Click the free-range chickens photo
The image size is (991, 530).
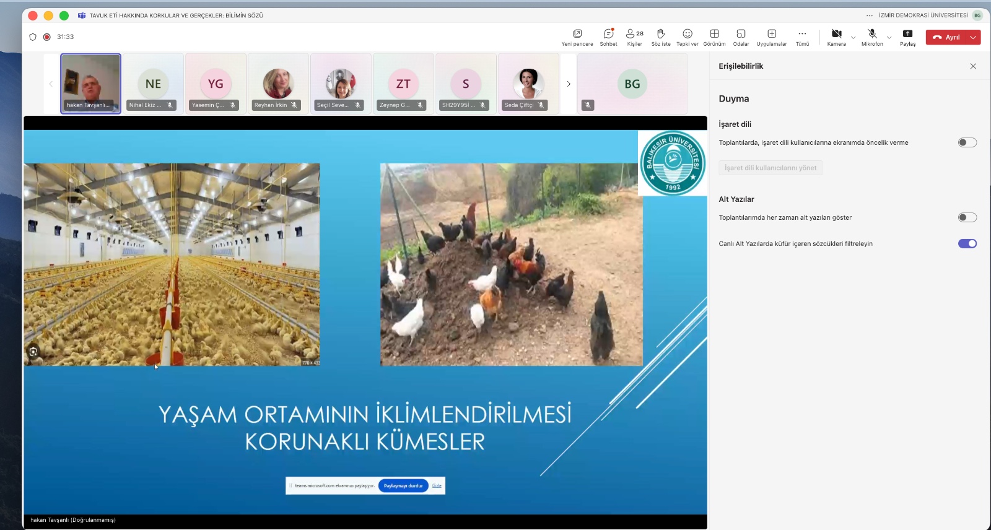pos(512,264)
